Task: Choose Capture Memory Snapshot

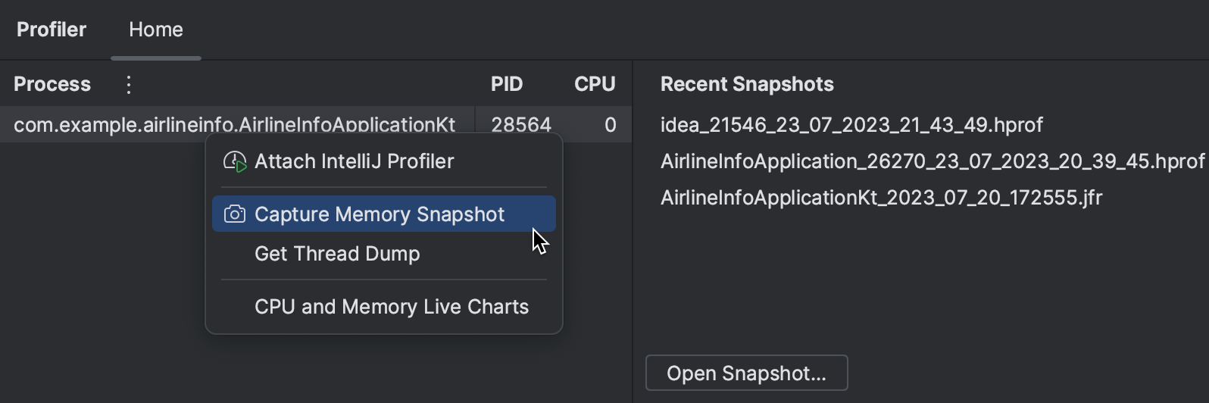Action: [x=384, y=214]
